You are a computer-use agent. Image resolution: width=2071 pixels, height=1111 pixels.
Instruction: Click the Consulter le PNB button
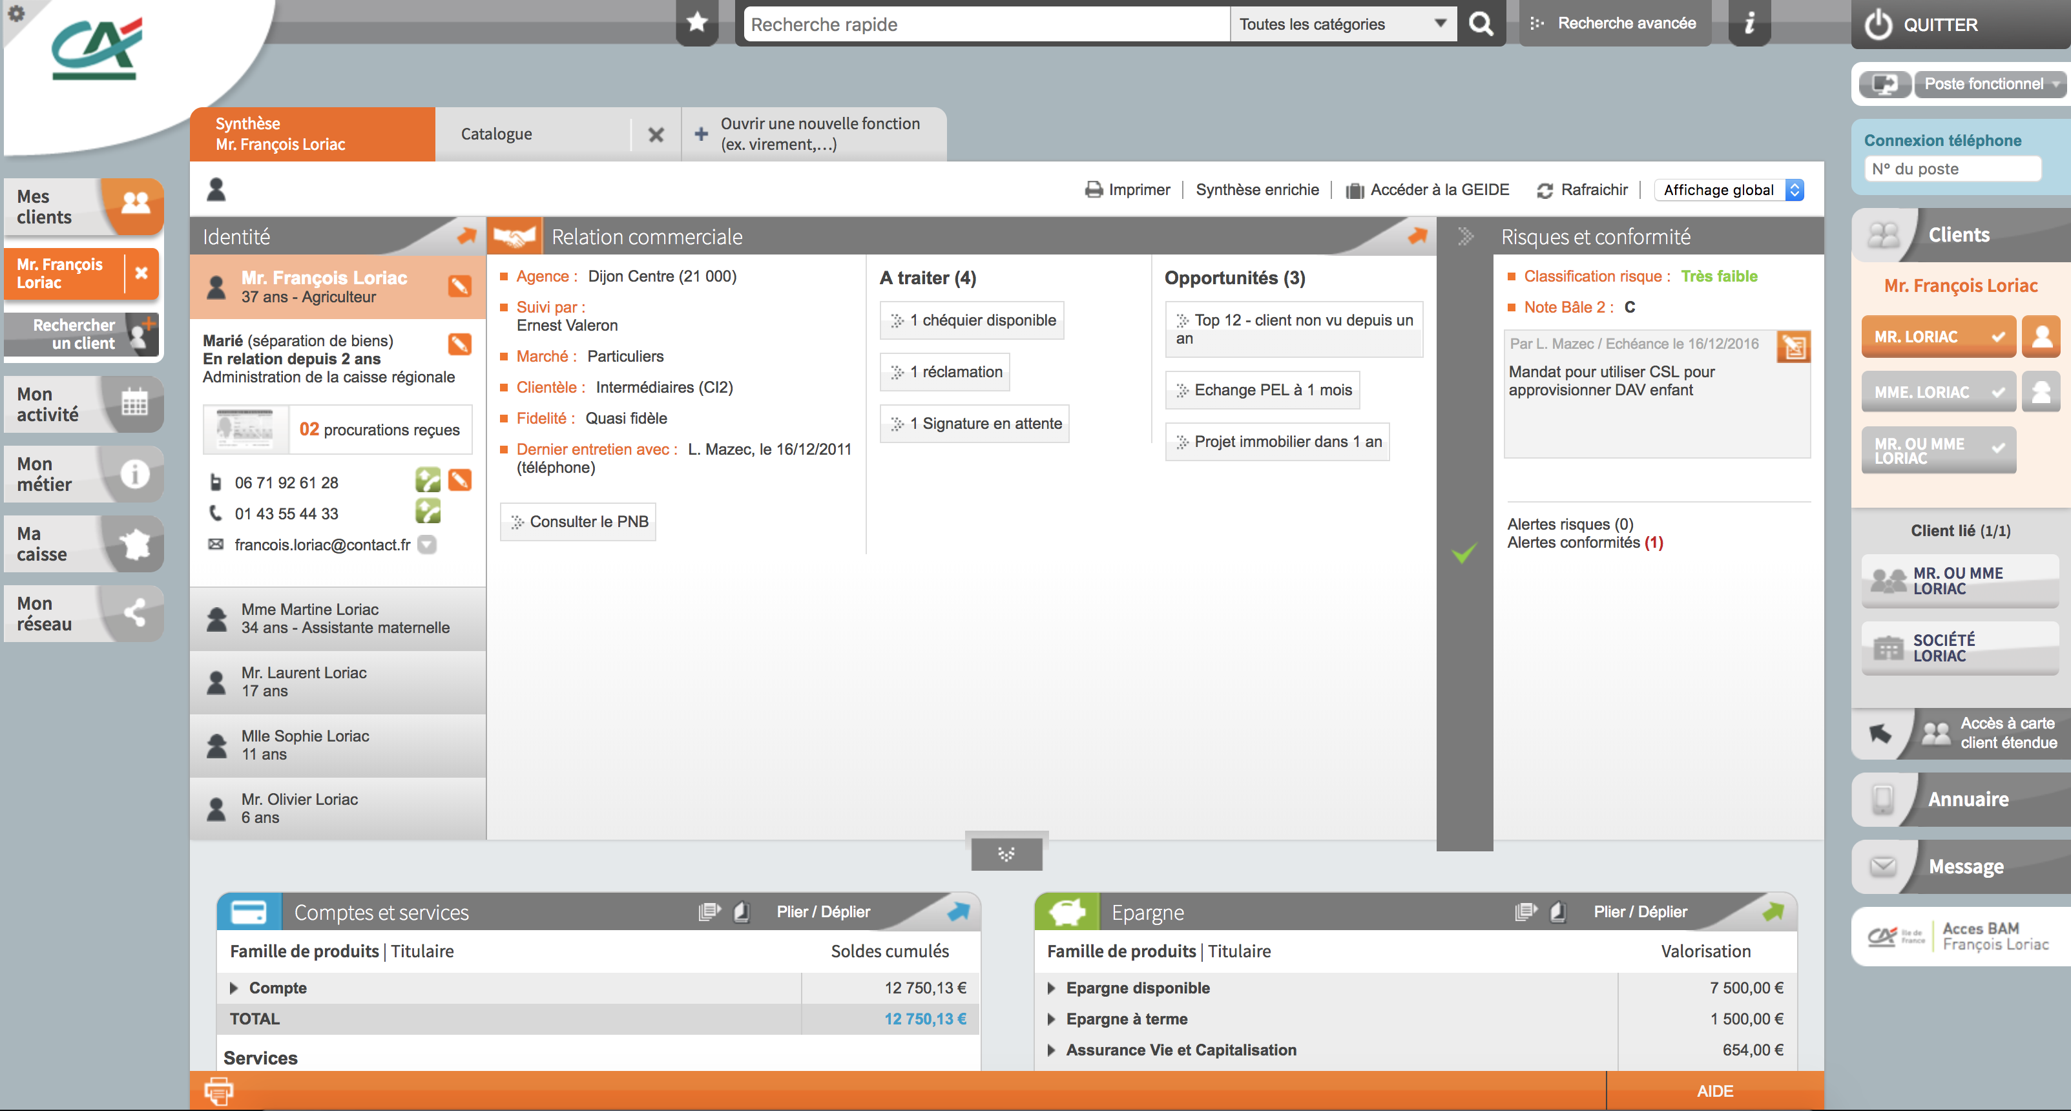tap(578, 522)
